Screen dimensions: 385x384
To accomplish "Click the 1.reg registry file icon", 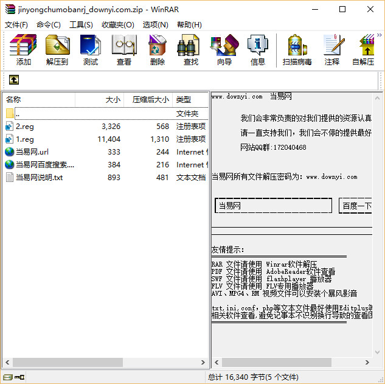I will (x=9, y=139).
